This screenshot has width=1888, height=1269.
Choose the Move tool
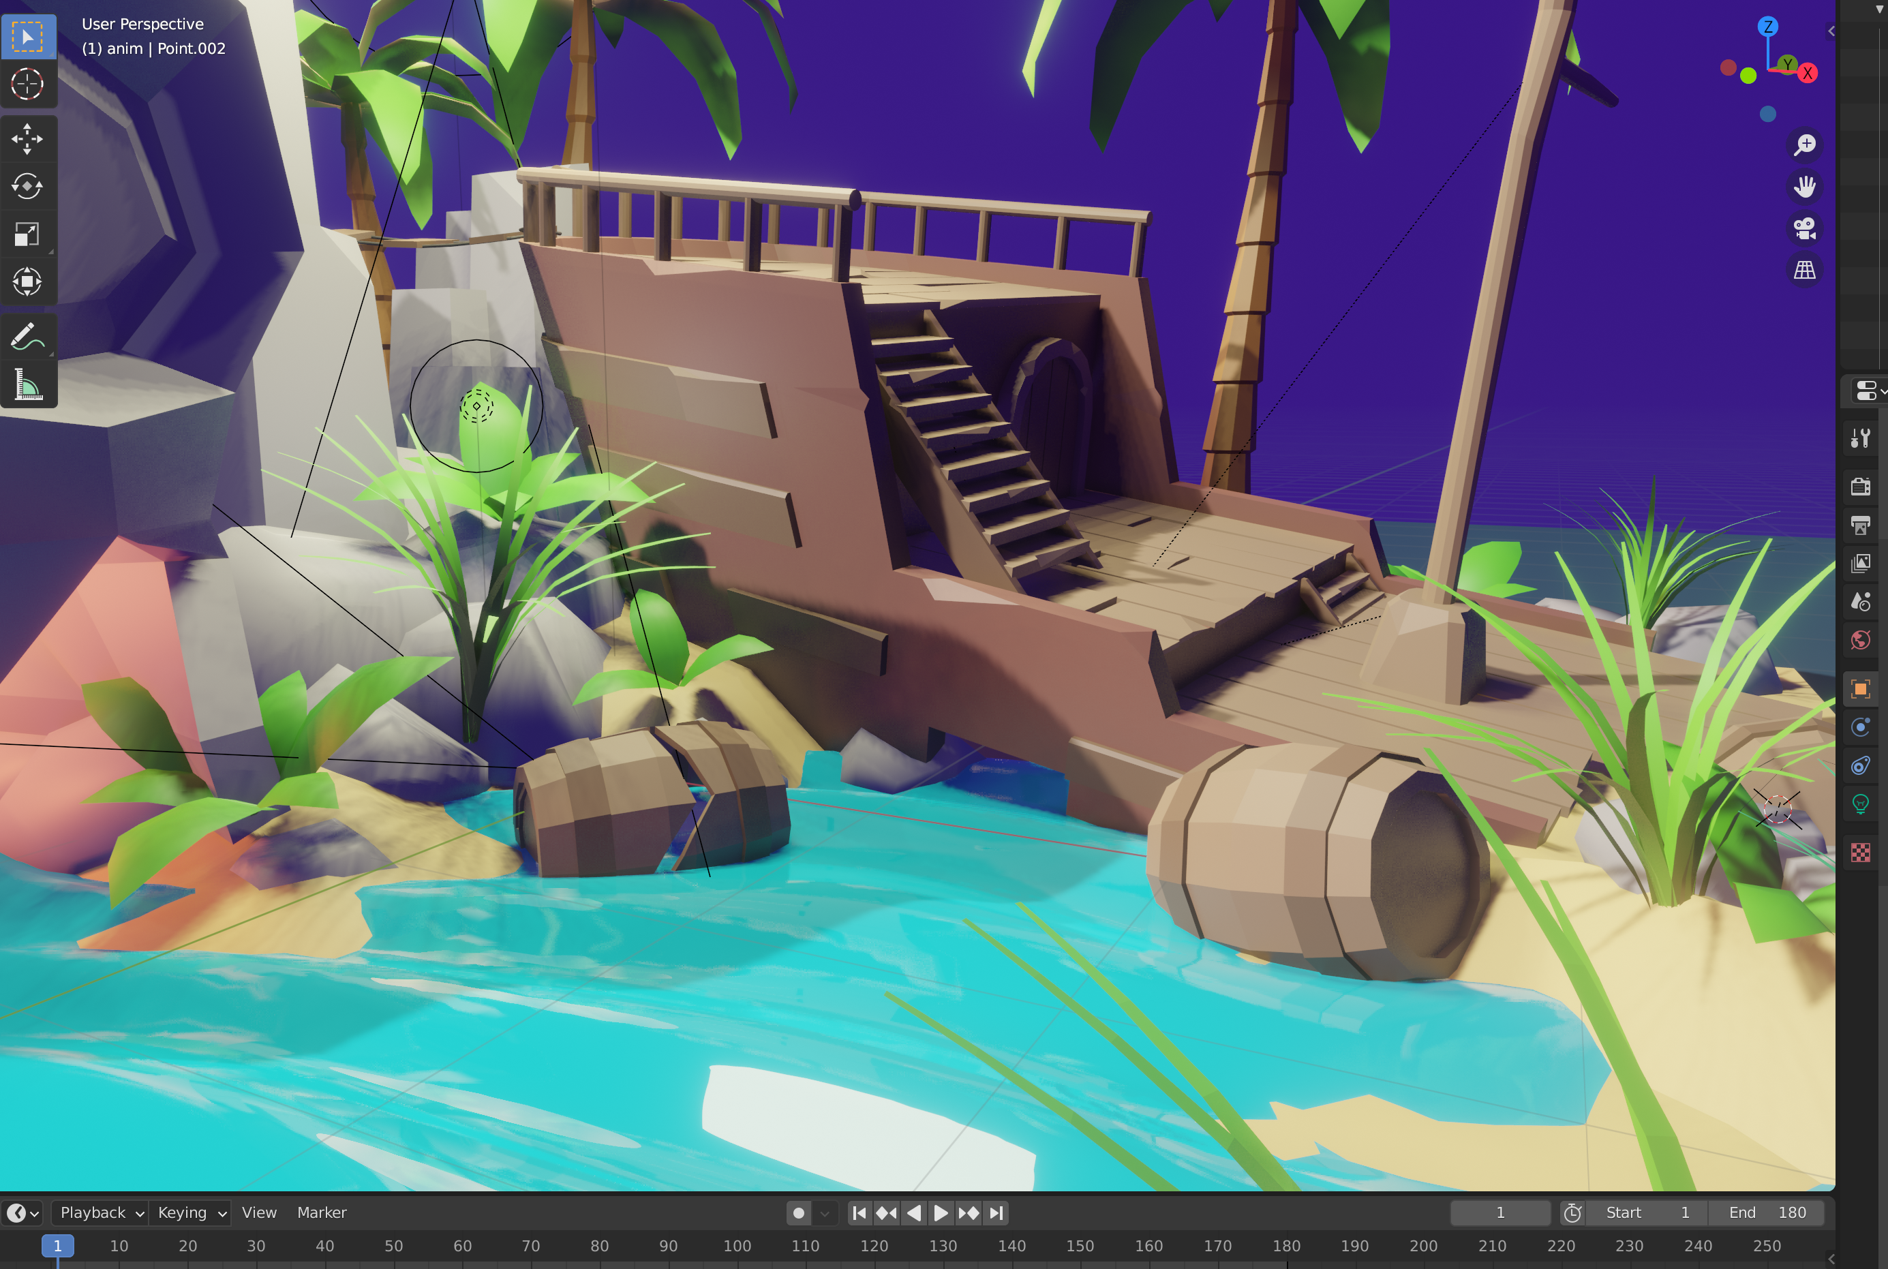[x=27, y=139]
